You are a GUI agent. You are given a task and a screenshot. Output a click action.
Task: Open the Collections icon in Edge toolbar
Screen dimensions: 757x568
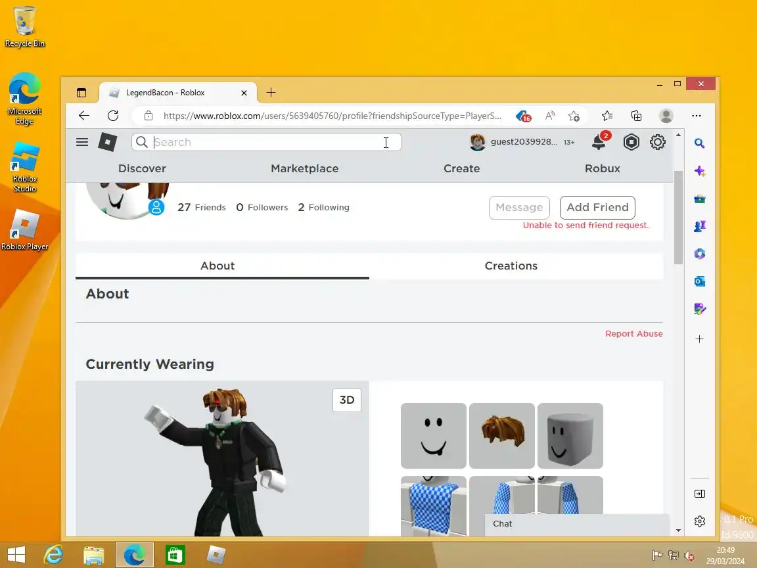[x=636, y=116]
